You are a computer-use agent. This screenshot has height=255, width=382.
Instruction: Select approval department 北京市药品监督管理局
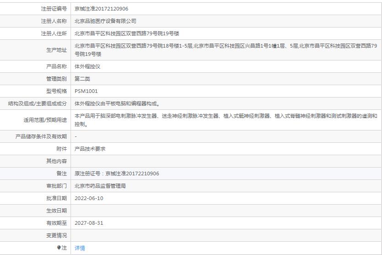tap(100, 186)
